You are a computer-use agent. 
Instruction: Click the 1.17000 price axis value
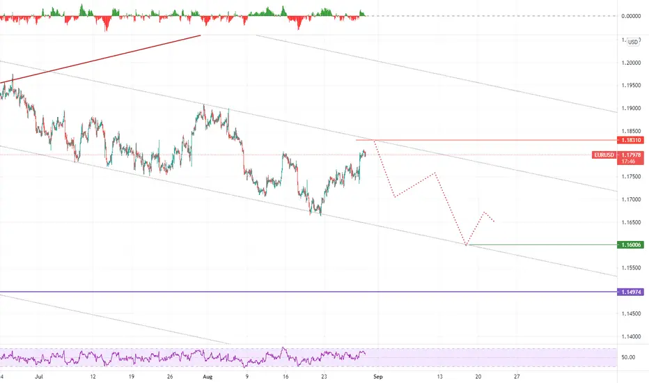631,200
